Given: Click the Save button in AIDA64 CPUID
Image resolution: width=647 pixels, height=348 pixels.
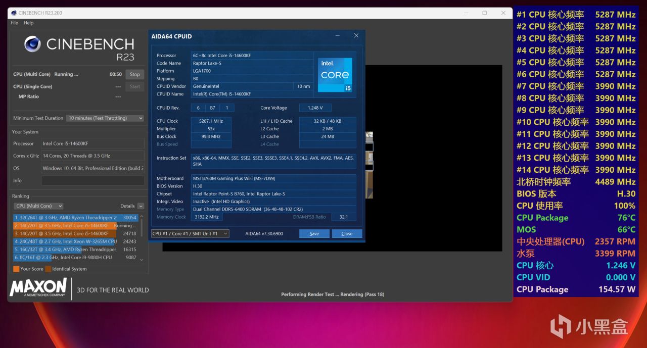Looking at the screenshot, I should point(314,234).
